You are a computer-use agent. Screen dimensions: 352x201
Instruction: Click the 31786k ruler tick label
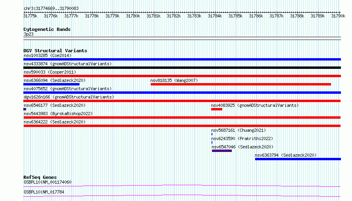(256, 16)
